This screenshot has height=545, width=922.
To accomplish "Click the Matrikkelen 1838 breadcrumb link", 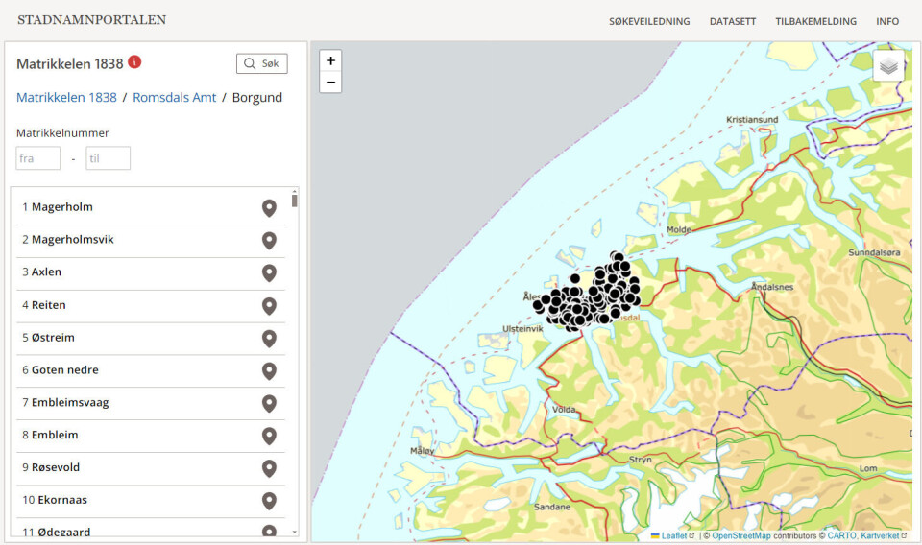I will (x=66, y=97).
